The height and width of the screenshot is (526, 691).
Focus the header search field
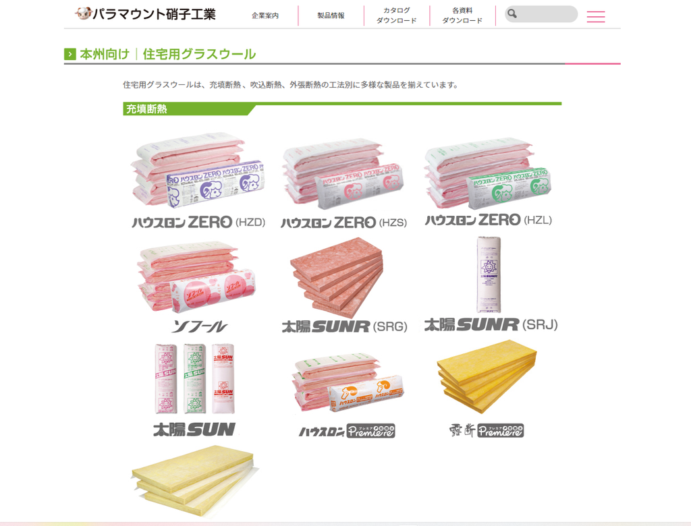[541, 14]
